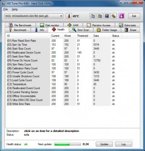Viewport: 145px width, 151px height.
Task: Click the thermometer temperature icon
Action: tap(69, 16)
